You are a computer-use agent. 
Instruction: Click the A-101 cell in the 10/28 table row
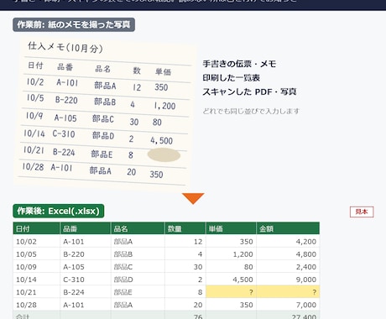click(86, 305)
